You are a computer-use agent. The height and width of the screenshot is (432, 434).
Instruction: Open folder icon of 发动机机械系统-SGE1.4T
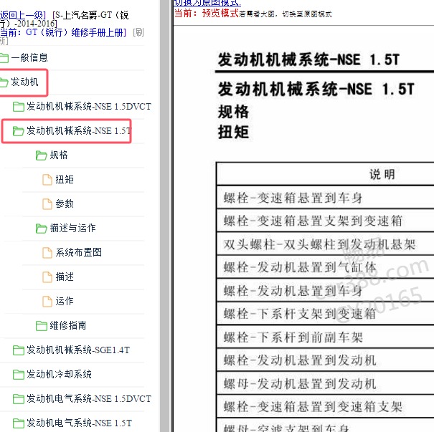tap(19, 350)
